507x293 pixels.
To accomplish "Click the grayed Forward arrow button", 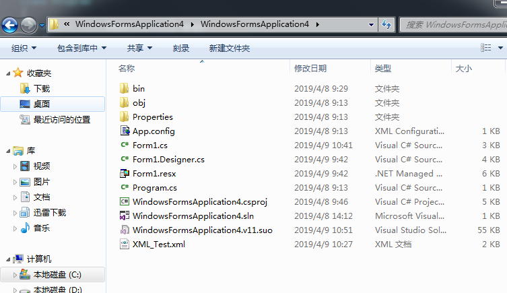I will [x=28, y=25].
